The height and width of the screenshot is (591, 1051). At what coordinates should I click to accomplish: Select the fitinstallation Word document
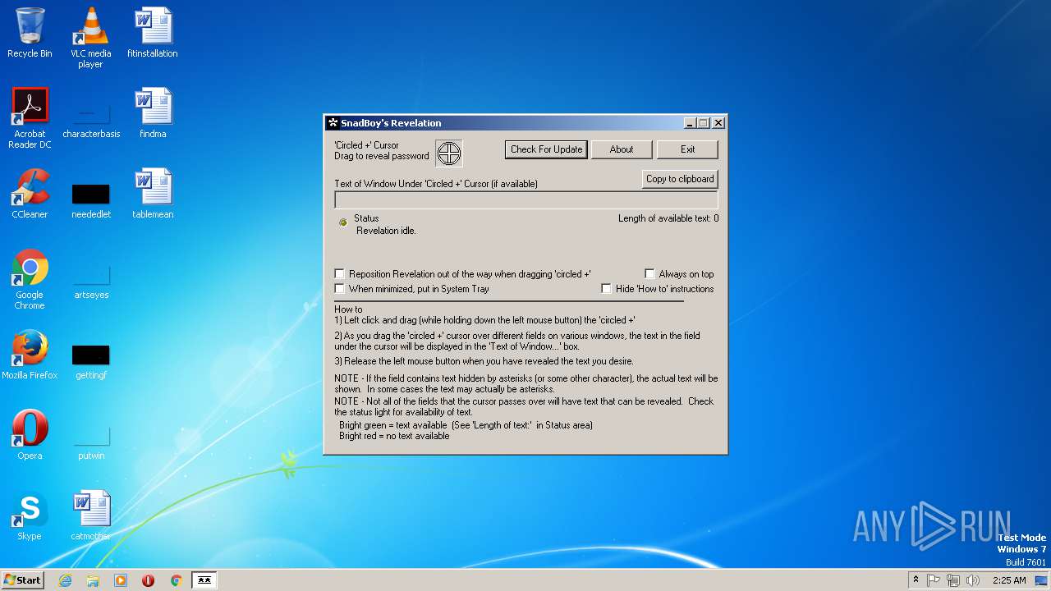coord(153,33)
